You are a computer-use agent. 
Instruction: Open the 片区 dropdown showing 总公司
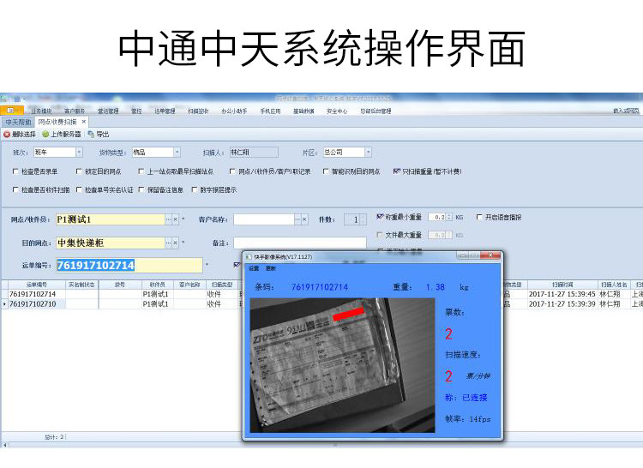(369, 153)
